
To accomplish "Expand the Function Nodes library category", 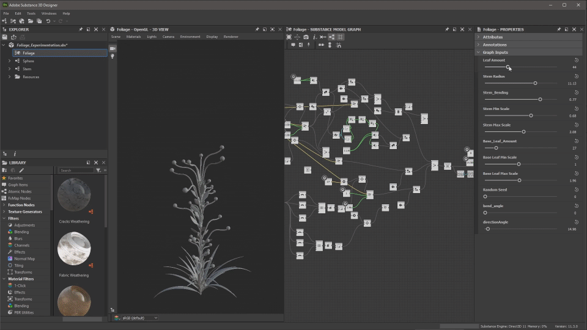I will click(x=4, y=205).
